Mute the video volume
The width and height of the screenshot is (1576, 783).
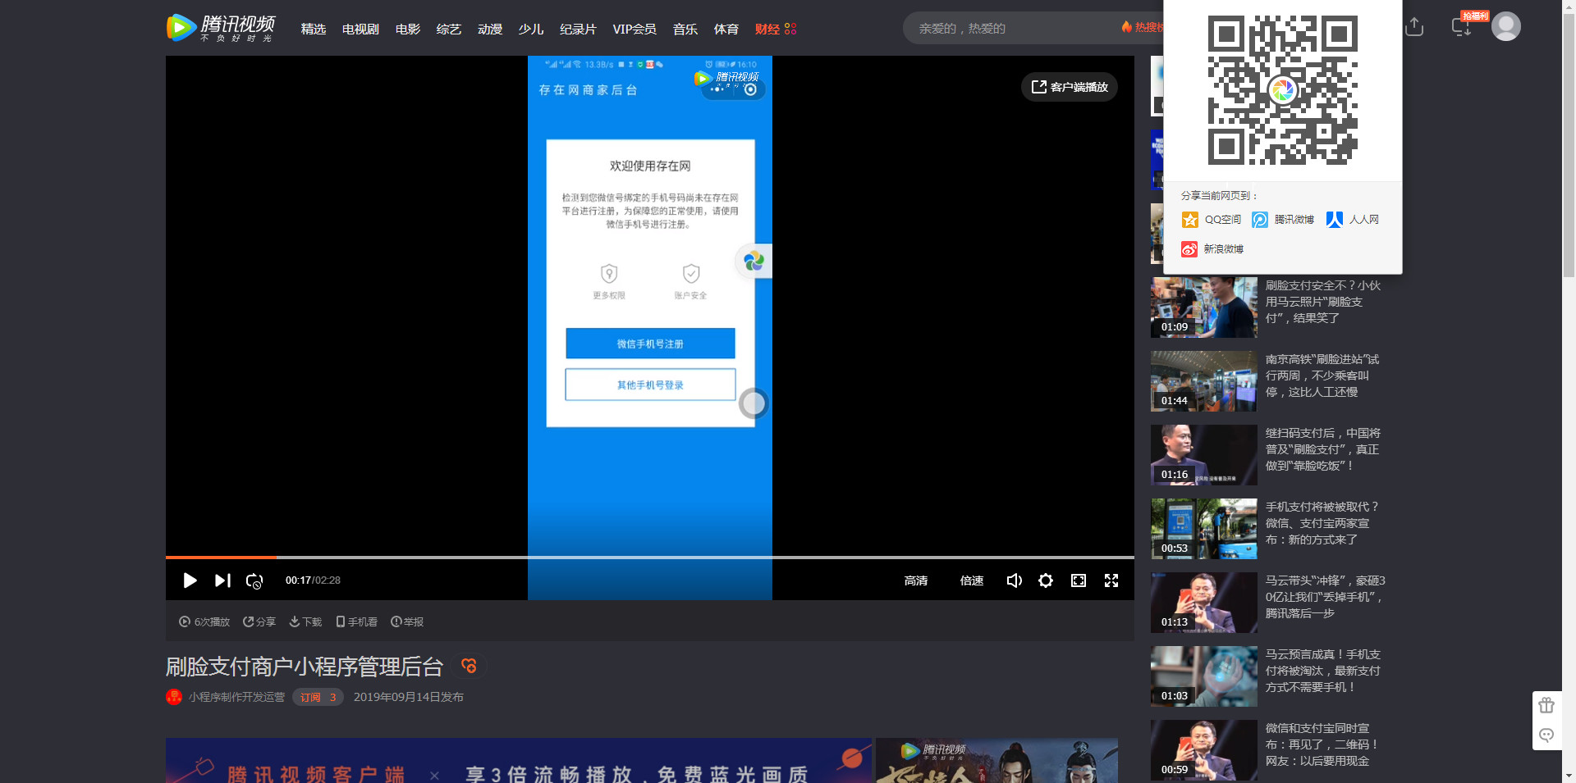(1014, 580)
